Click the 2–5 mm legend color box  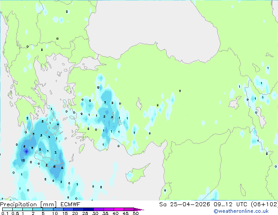(38, 209)
